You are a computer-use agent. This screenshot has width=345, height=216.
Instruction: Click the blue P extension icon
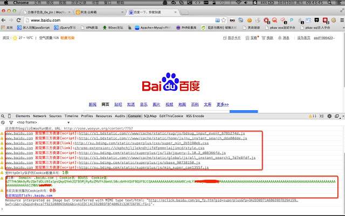292,21
